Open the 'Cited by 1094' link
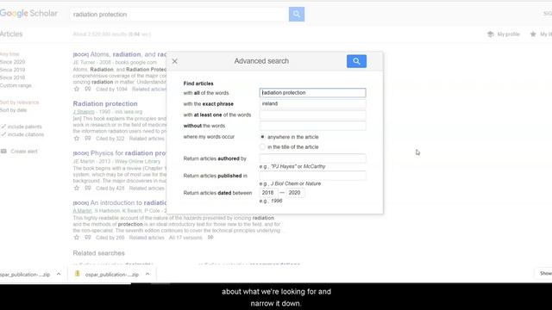Image resolution: width=552 pixels, height=310 pixels. 111,90
